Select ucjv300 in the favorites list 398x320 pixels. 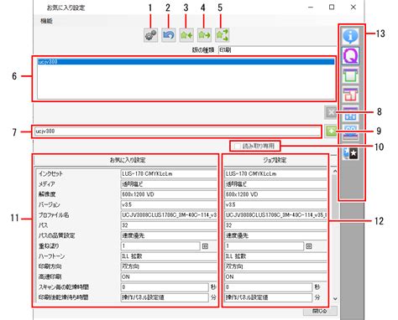(x=186, y=62)
